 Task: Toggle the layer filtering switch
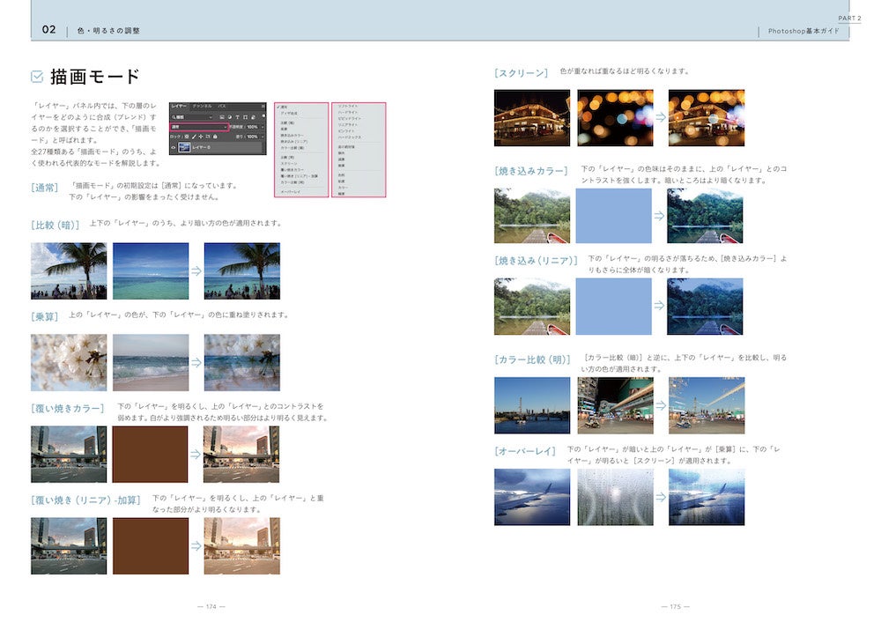263,115
